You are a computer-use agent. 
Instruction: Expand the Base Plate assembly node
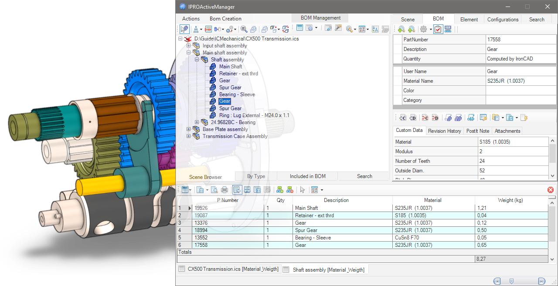[188, 129]
